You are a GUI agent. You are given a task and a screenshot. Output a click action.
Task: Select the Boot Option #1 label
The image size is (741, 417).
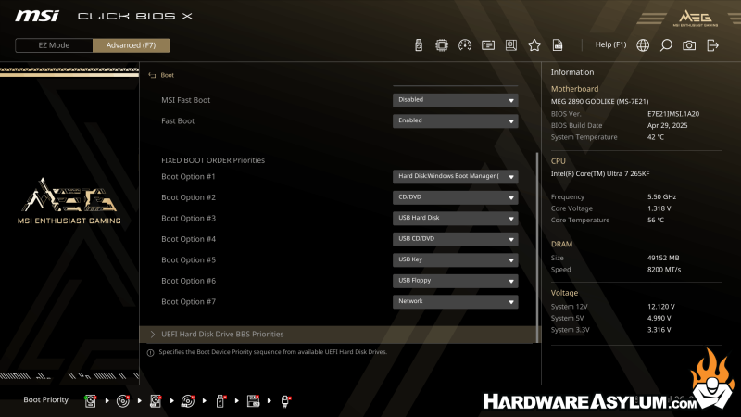[188, 177]
